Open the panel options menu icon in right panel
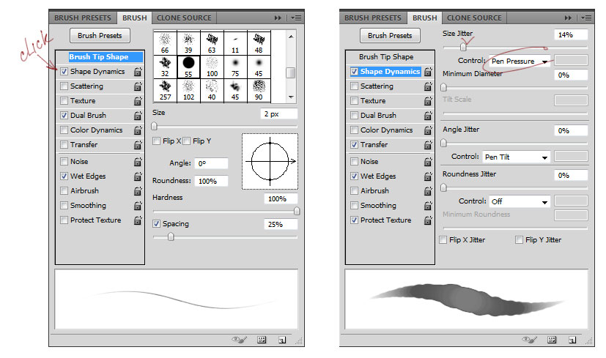606x358 pixels. click(x=587, y=18)
